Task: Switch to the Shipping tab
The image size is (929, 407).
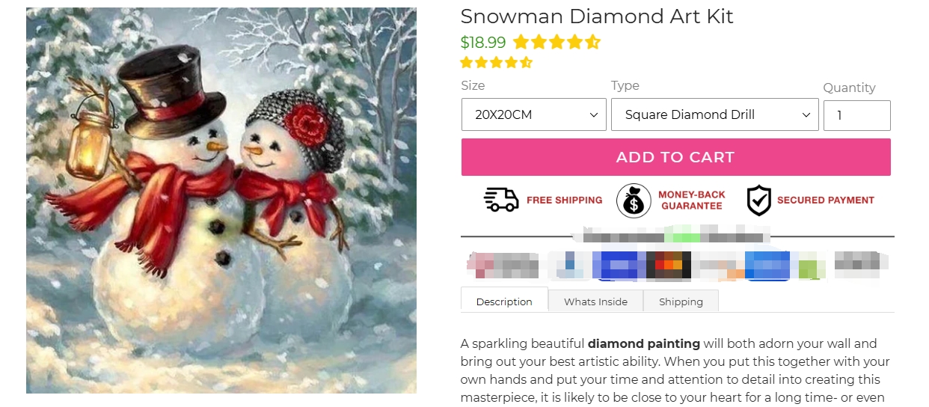Action: tap(681, 302)
